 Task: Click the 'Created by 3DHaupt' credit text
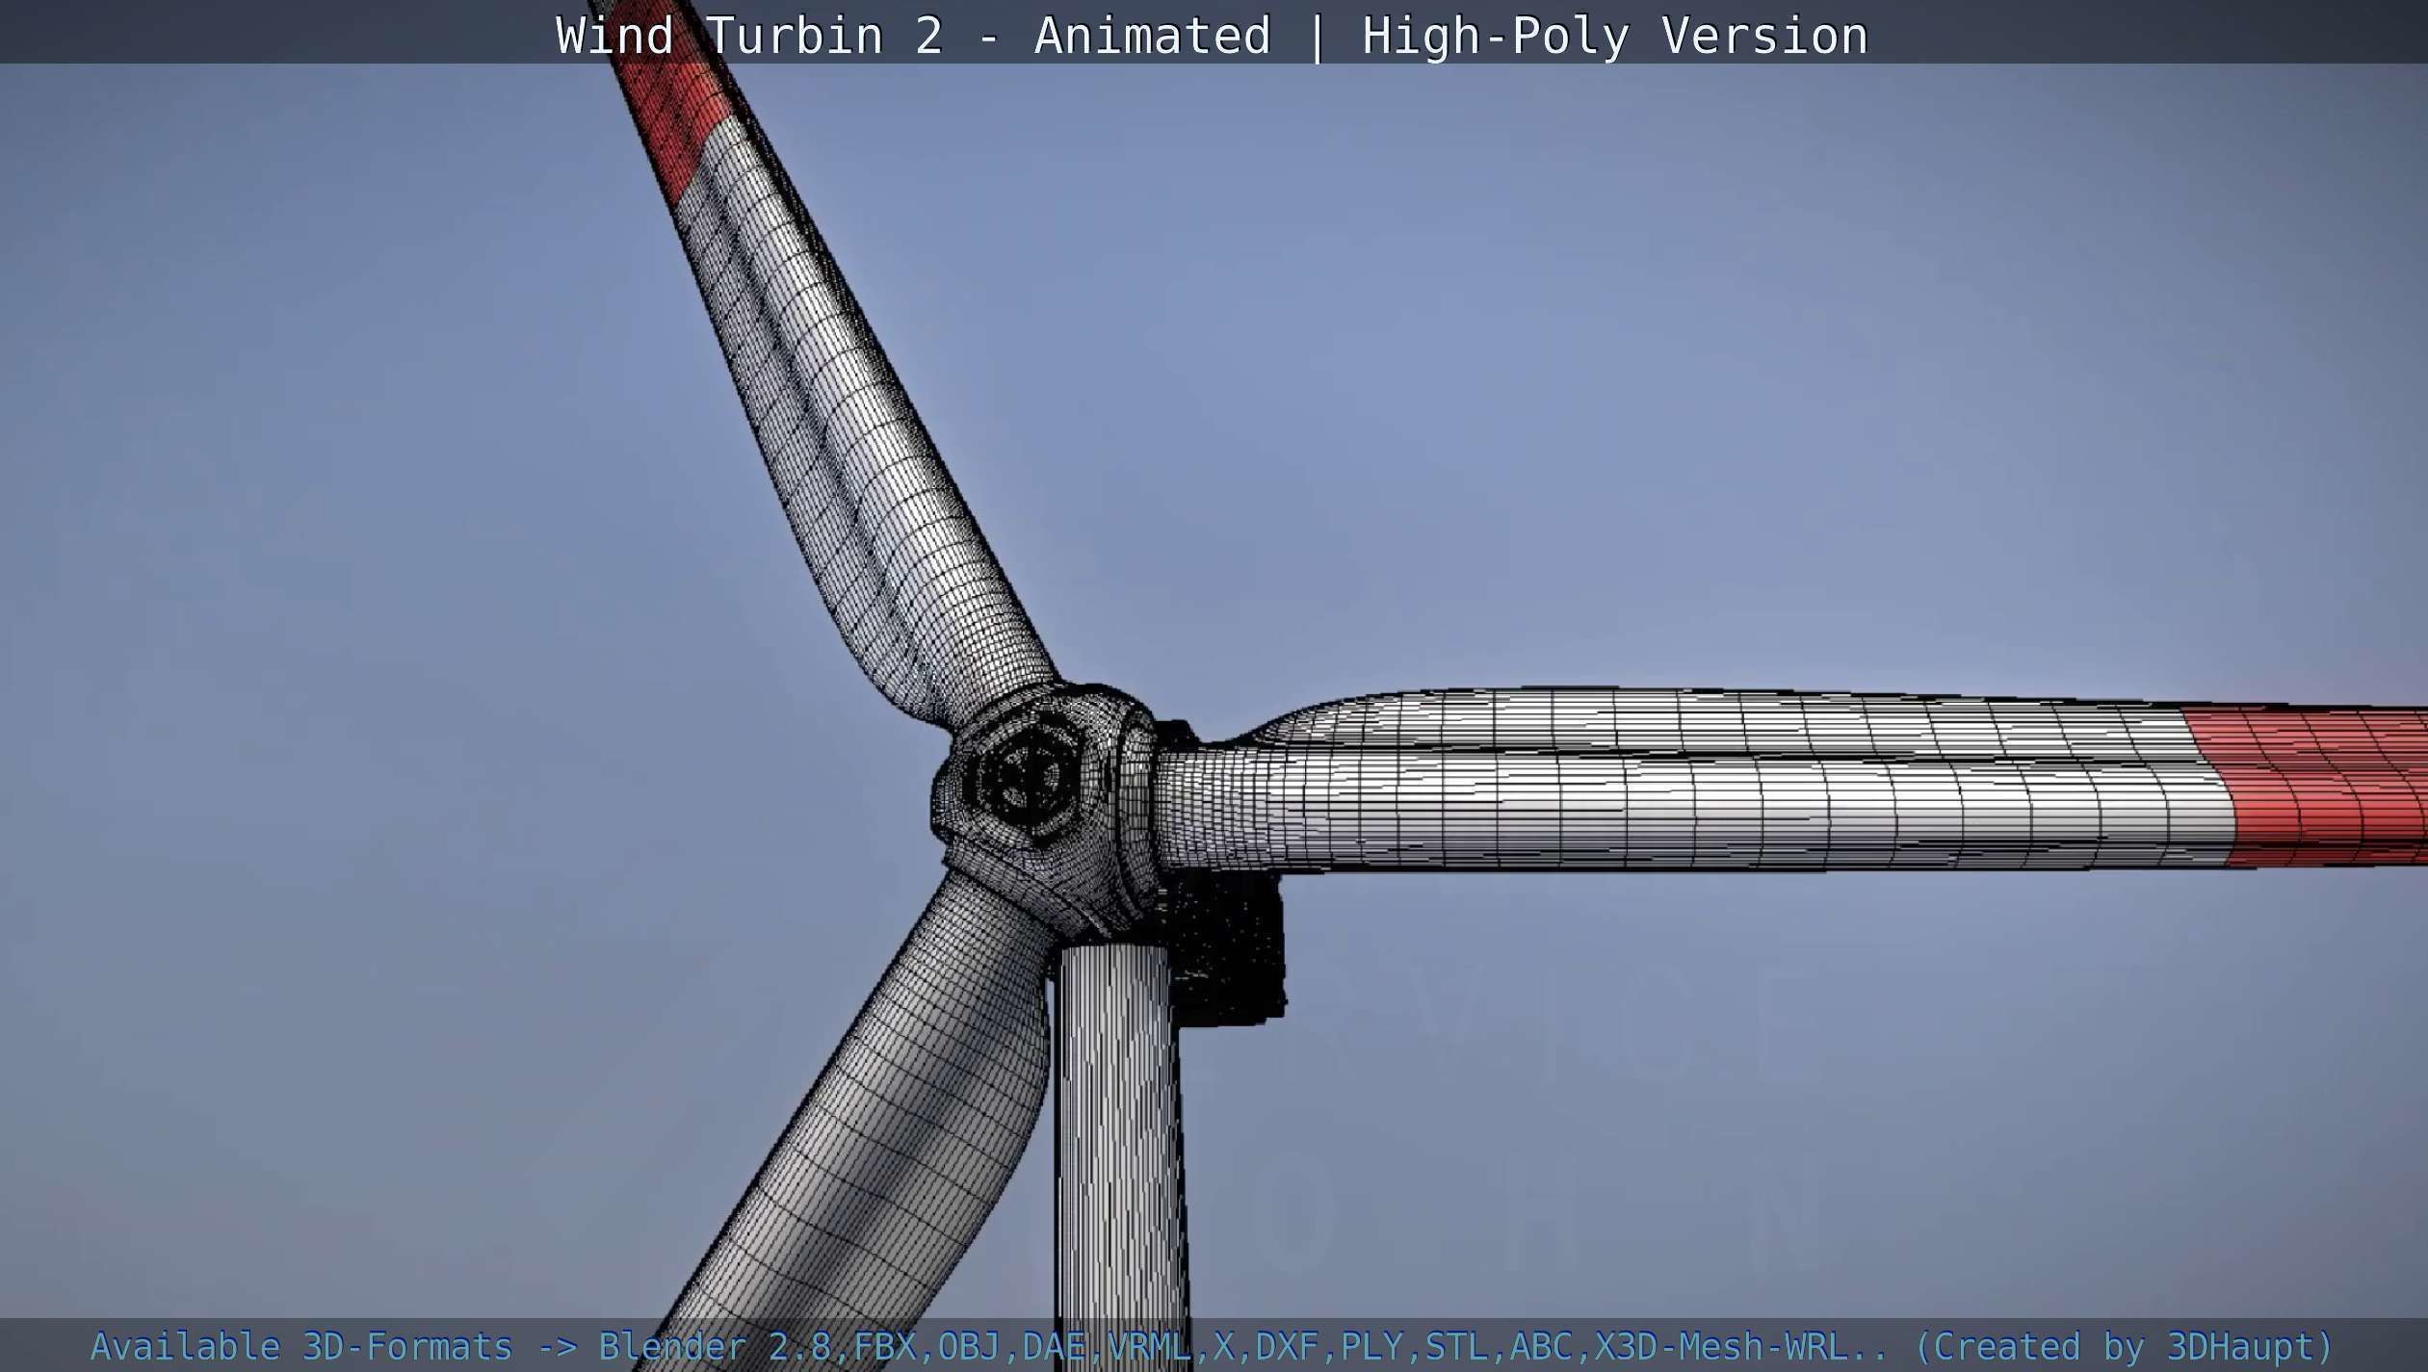coord(2125,1346)
